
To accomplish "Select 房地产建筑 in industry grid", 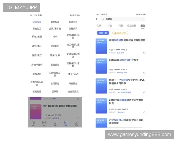I will pos(37,65).
